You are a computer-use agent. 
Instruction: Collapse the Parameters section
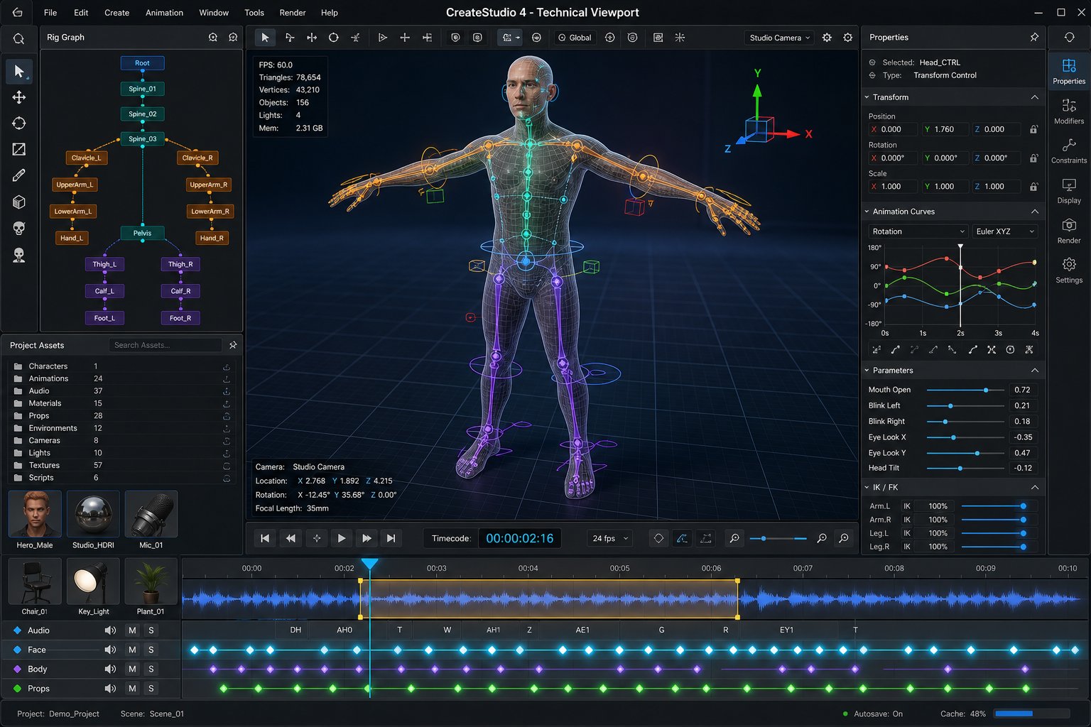coord(1034,371)
